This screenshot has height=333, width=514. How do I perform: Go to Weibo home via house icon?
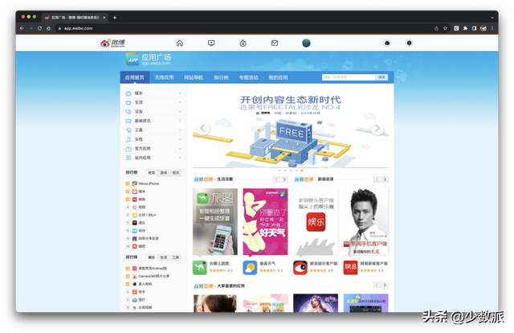pyautogui.click(x=180, y=43)
